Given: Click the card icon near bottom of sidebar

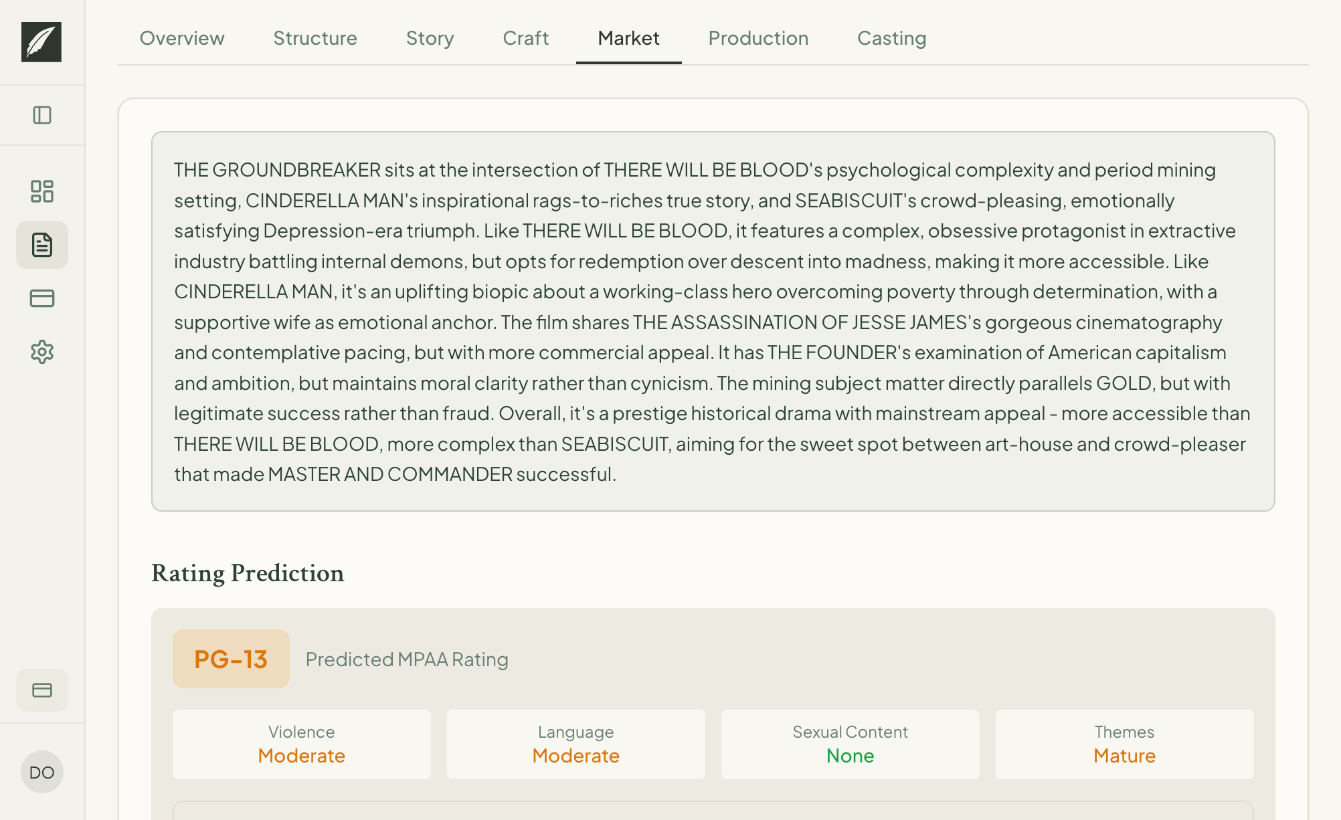Looking at the screenshot, I should click(42, 690).
